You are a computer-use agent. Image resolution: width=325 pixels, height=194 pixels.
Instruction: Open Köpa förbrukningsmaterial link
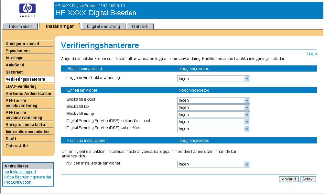coord(27,177)
